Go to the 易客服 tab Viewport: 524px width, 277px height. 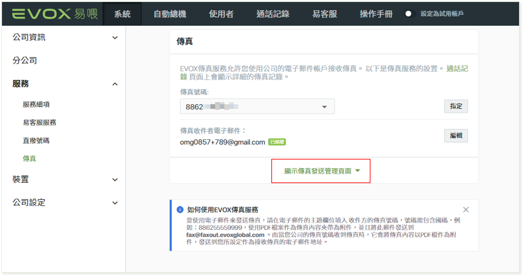point(325,14)
